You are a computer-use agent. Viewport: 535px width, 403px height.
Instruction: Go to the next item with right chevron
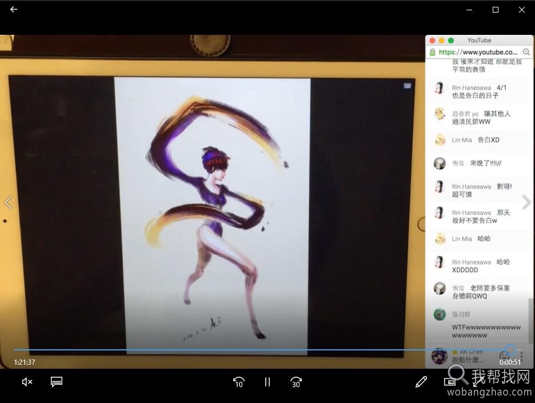526,202
